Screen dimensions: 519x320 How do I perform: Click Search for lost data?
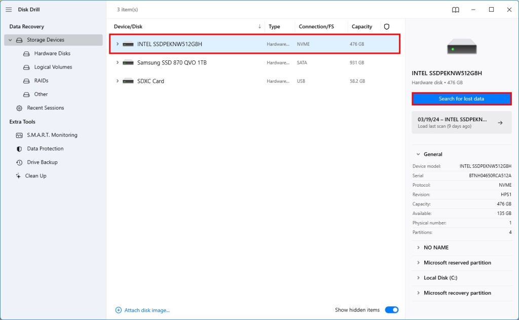(461, 98)
